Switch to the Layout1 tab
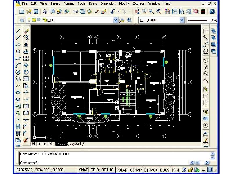 pos(76,144)
